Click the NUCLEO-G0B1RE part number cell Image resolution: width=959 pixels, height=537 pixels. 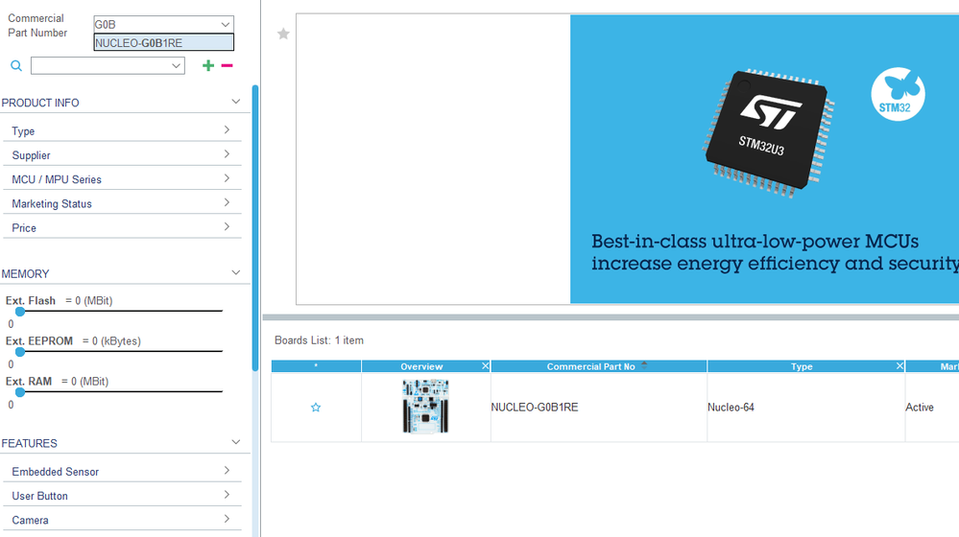599,408
